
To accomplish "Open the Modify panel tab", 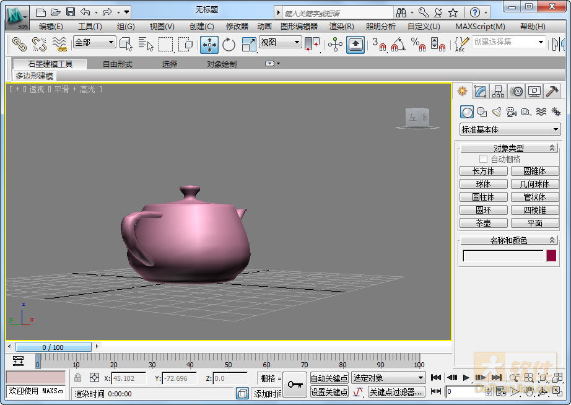I will click(x=481, y=92).
